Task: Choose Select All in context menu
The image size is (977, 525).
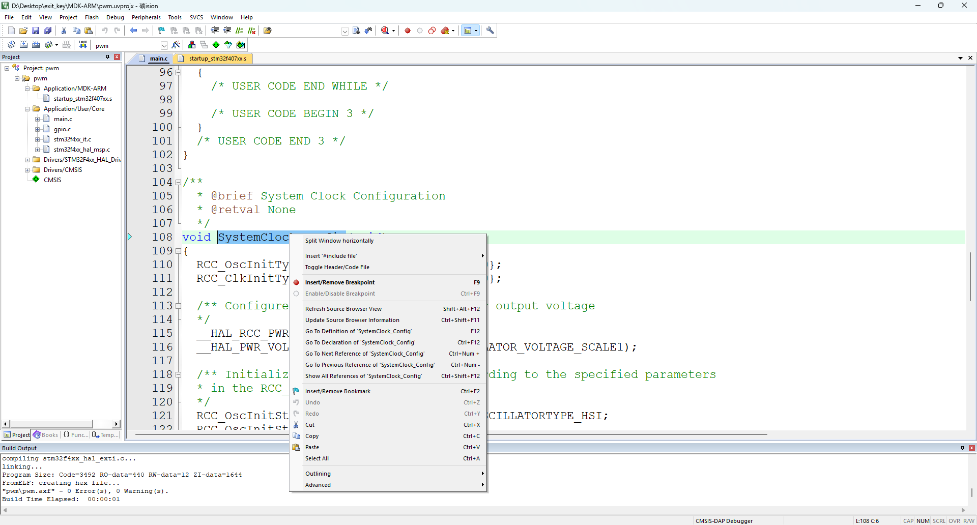Action: (x=388, y=458)
